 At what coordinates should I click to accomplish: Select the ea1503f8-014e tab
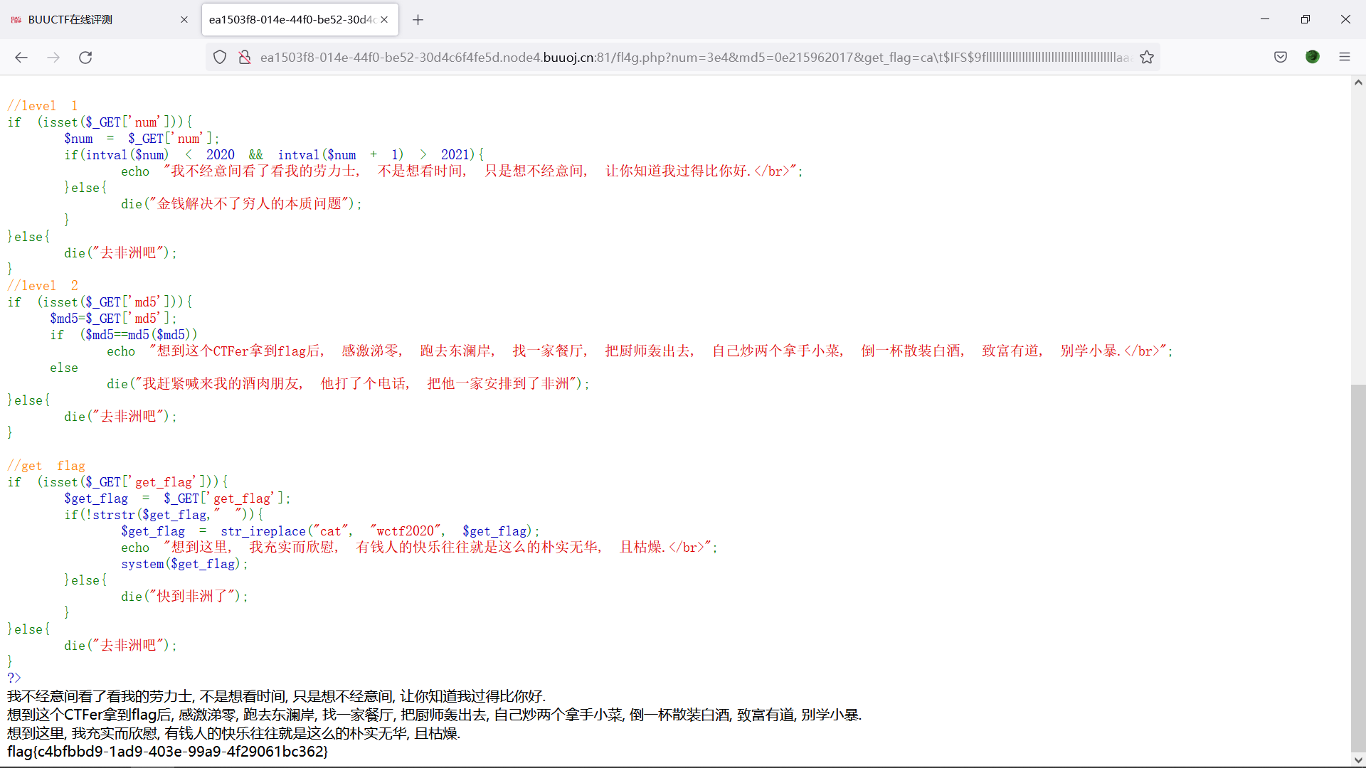292,20
